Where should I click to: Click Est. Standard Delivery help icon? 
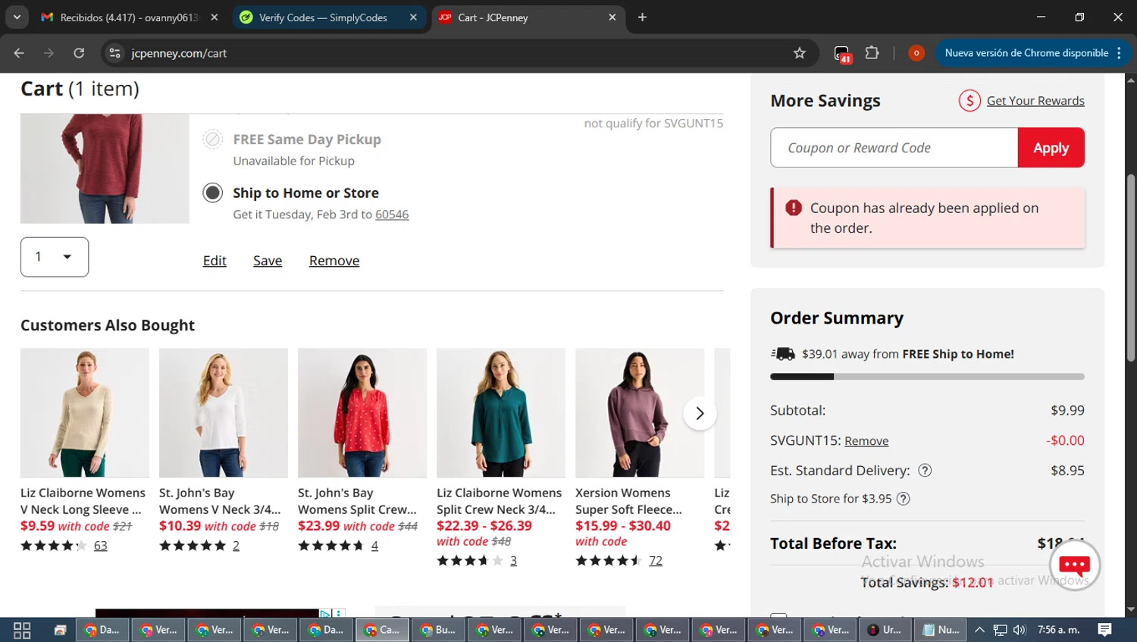[x=925, y=471]
